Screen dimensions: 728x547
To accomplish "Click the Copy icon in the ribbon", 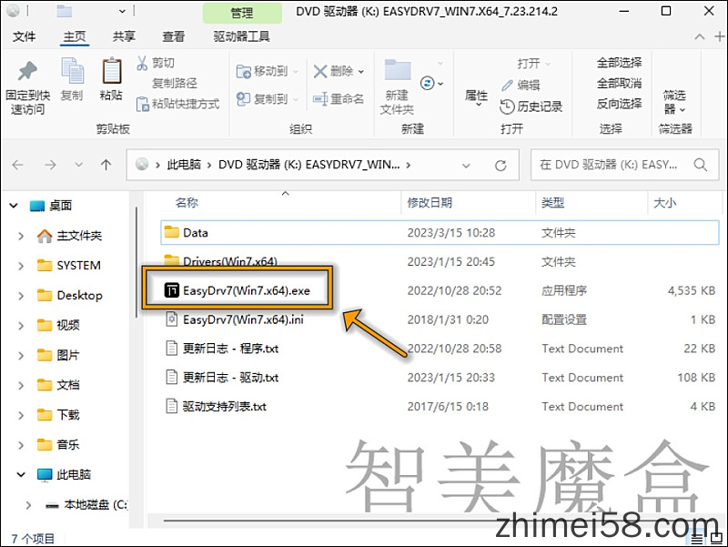I will point(72,79).
